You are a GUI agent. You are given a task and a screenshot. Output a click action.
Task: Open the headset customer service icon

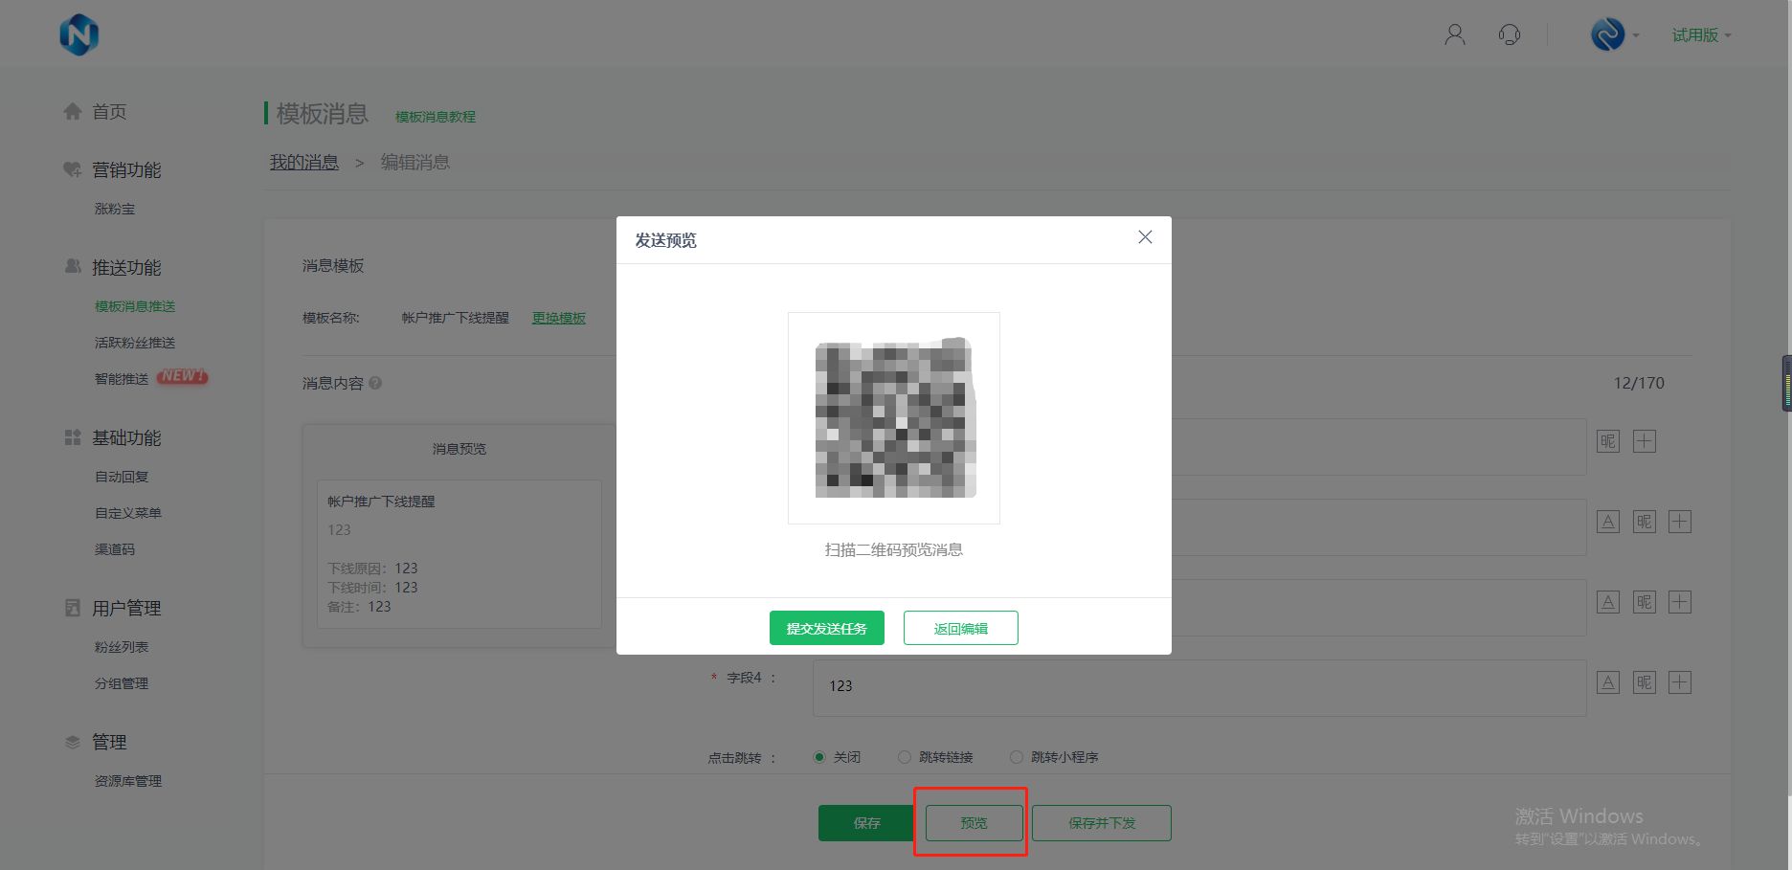click(1509, 33)
